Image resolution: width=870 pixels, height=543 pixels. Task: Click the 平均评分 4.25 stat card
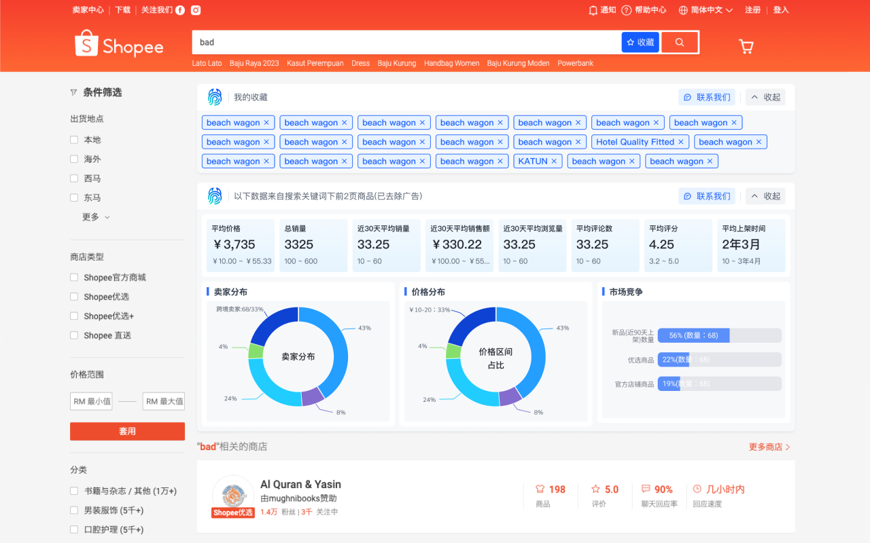678,246
